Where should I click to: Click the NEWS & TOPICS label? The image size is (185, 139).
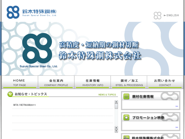107,95
